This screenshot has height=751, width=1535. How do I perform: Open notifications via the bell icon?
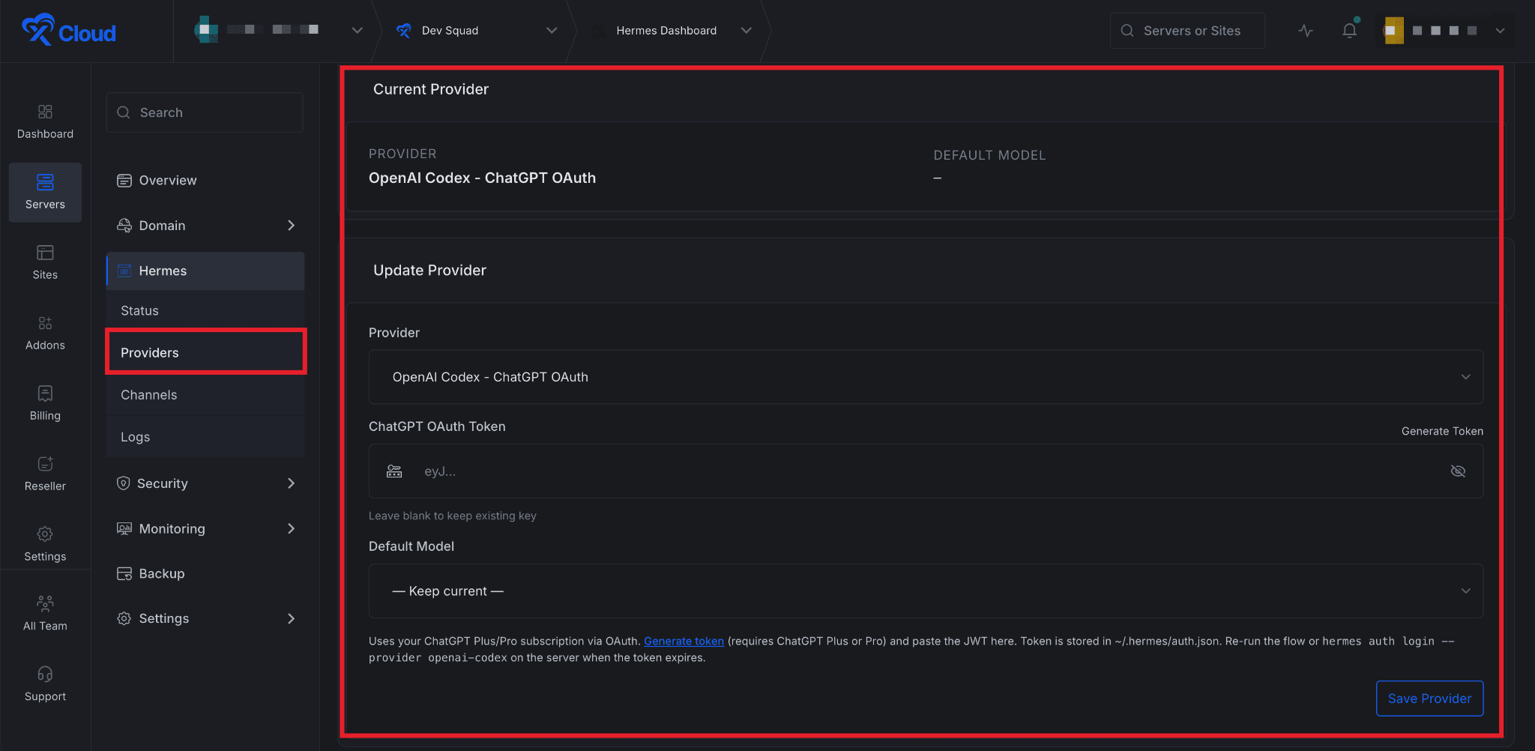click(x=1349, y=30)
